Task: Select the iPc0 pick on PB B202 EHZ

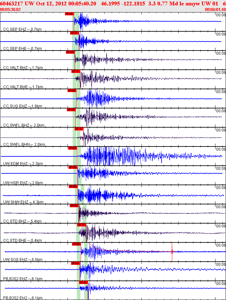Action: (76, 263)
